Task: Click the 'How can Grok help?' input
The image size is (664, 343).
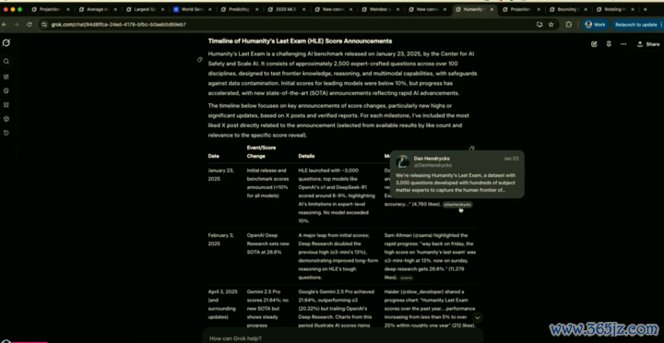Action: tap(343, 338)
